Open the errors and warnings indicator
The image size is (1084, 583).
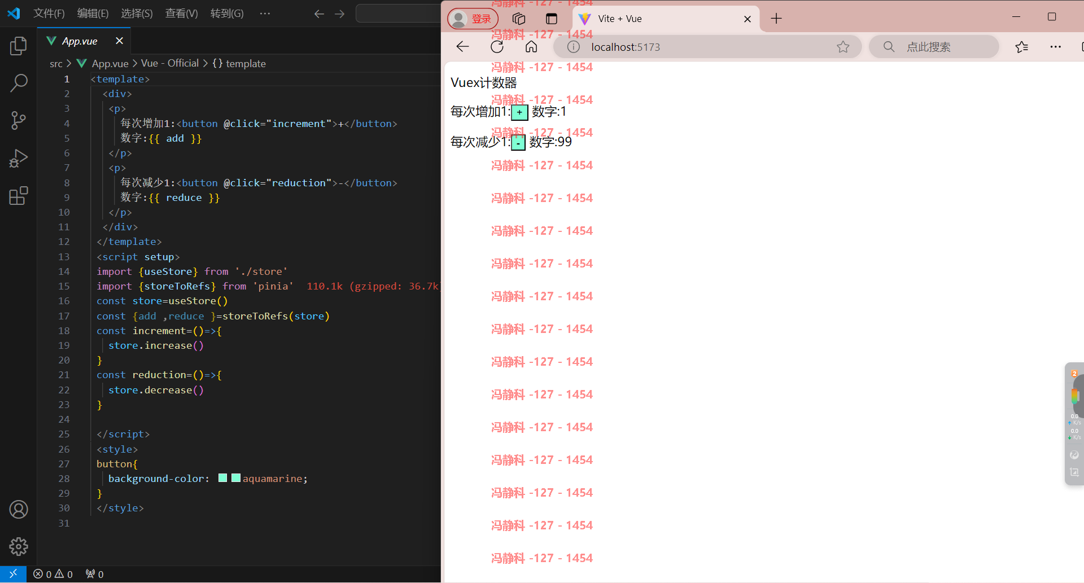point(53,574)
